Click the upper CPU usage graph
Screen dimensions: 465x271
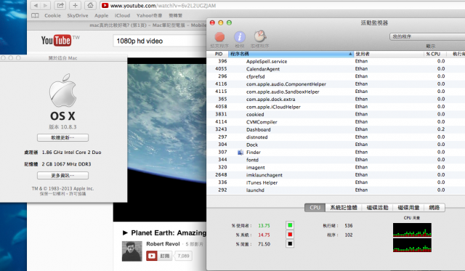click(412, 230)
